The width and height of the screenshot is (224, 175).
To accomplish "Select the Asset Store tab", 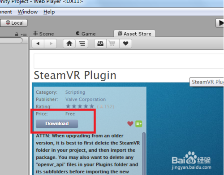I will [x=134, y=34].
